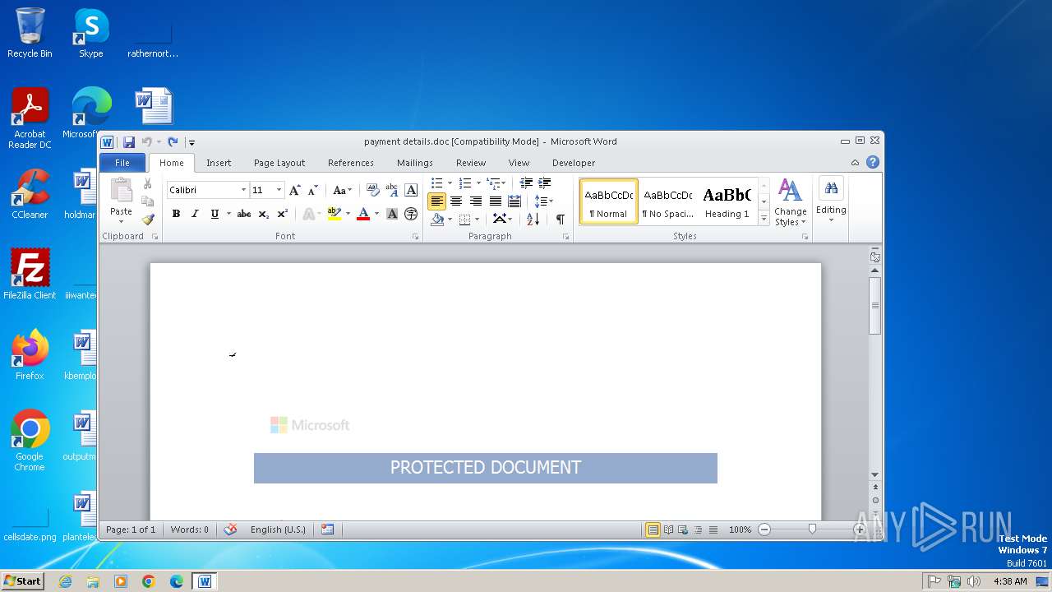Viewport: 1052px width, 592px height.
Task: Open the Phonetic Guide icon
Action: click(x=392, y=190)
